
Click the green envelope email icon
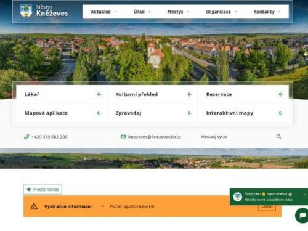123,137
